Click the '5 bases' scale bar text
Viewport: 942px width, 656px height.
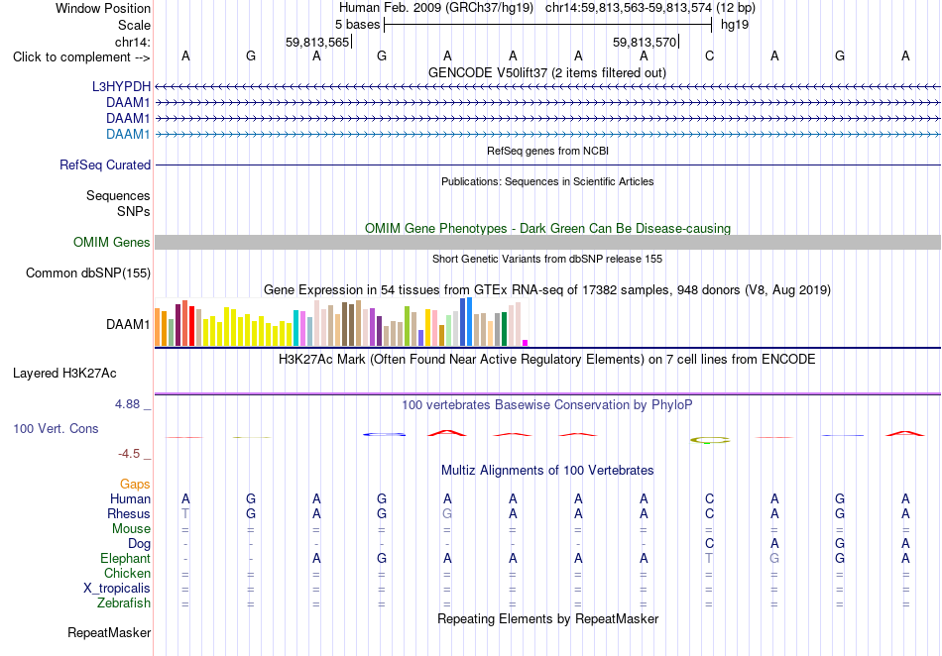[357, 25]
